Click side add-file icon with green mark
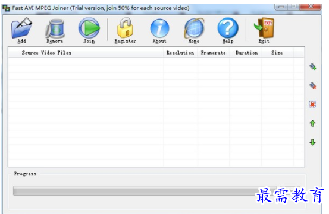Screen dimensions: 329x214 click(x=312, y=66)
